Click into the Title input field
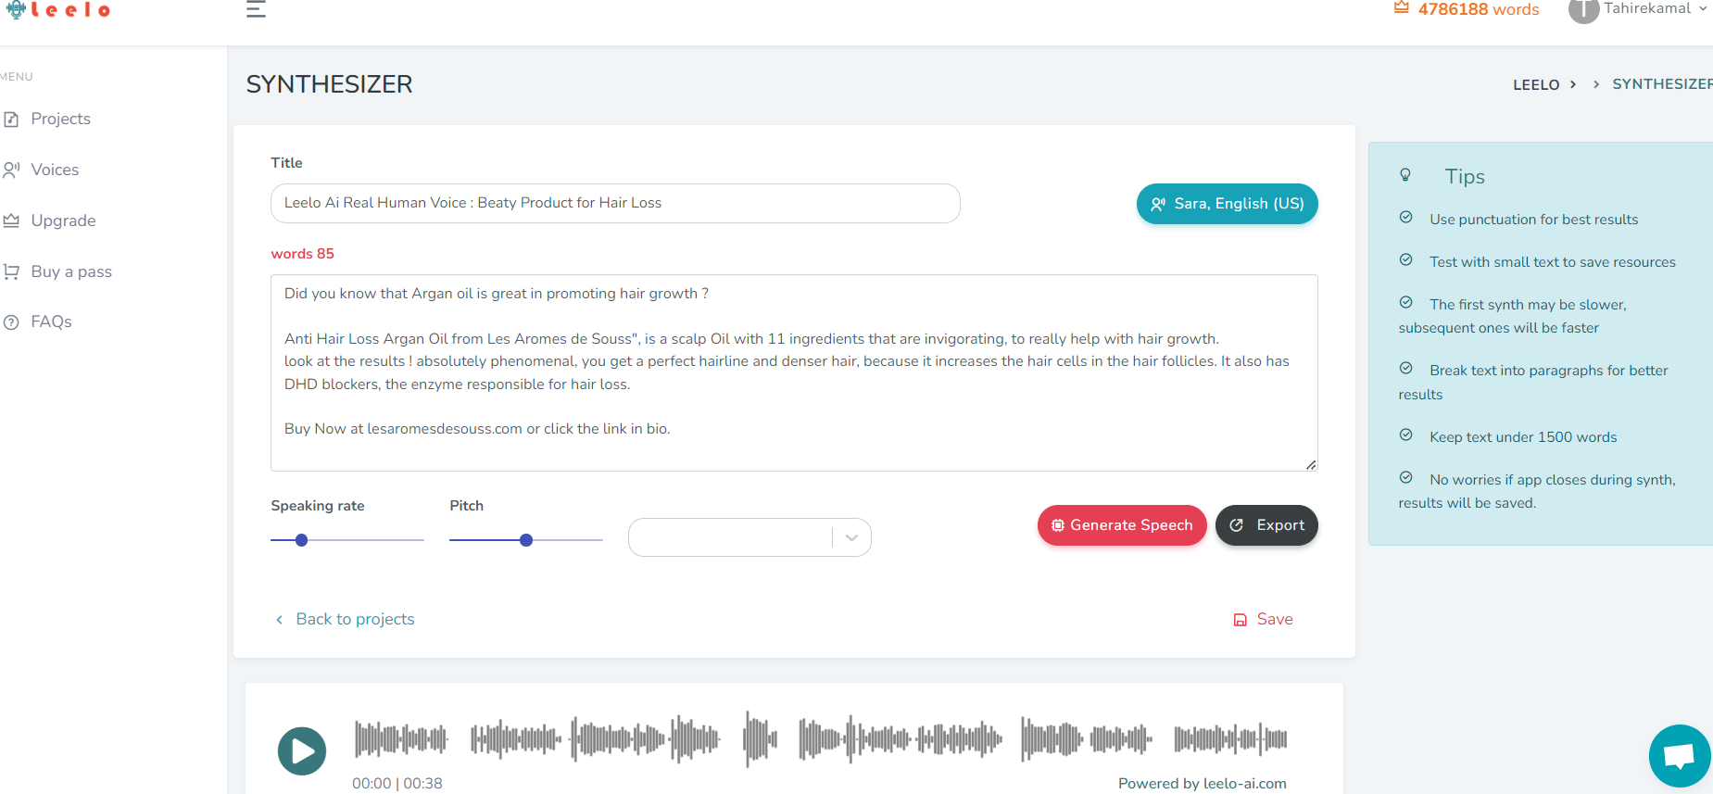 pos(615,203)
